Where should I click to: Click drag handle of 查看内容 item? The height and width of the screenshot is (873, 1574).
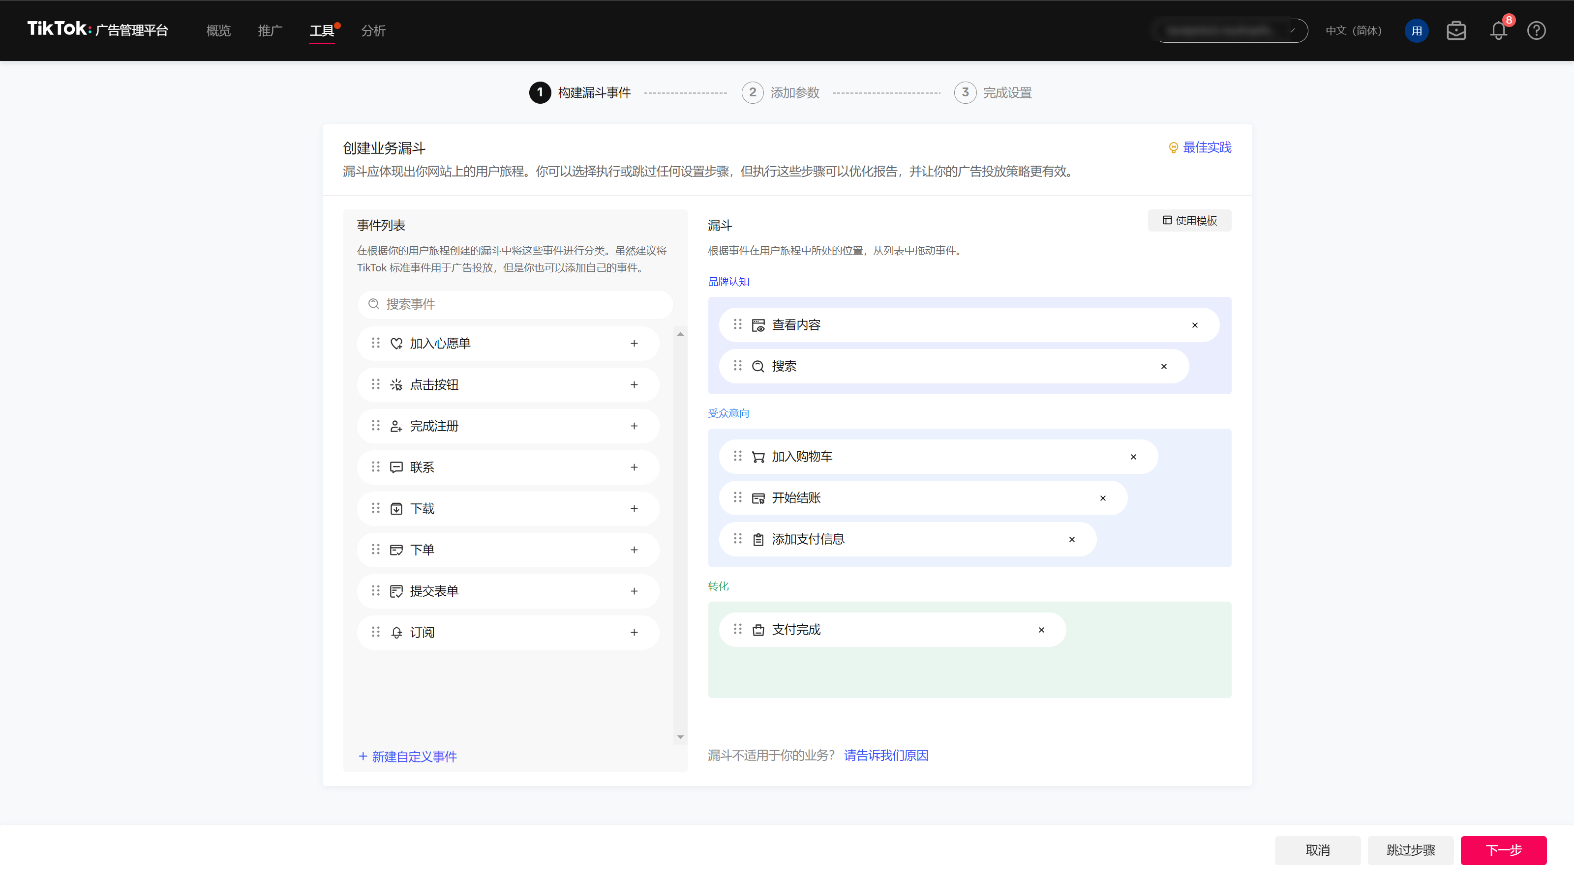coord(737,324)
